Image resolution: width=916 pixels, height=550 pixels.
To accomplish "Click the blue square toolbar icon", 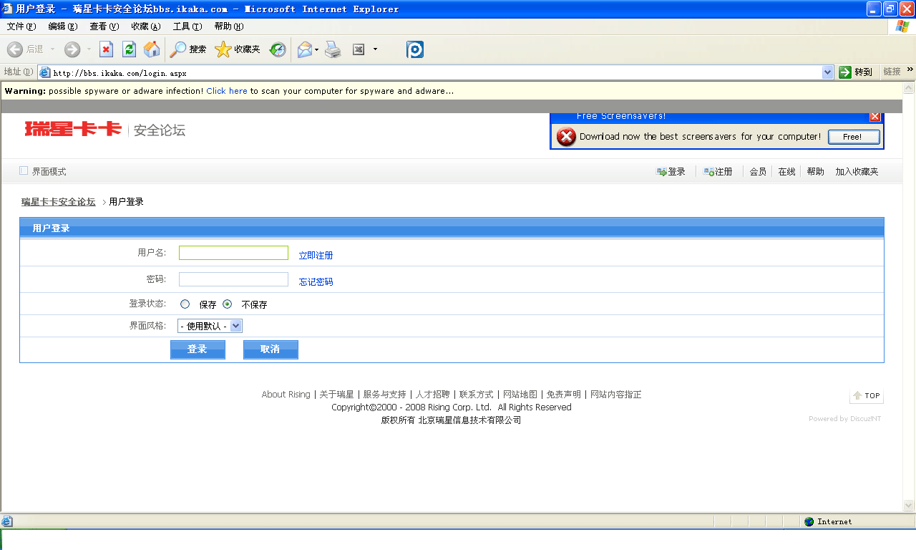I will (415, 49).
